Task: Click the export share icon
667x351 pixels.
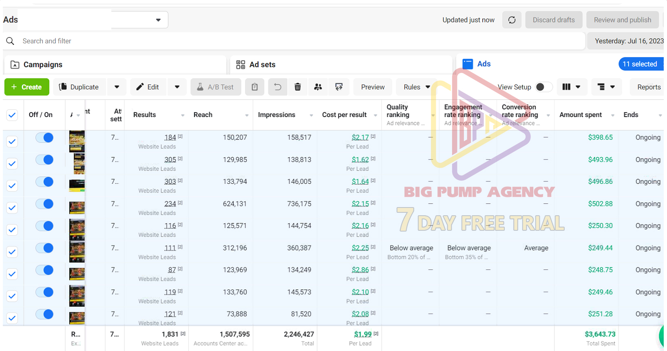Action: pyautogui.click(x=339, y=87)
